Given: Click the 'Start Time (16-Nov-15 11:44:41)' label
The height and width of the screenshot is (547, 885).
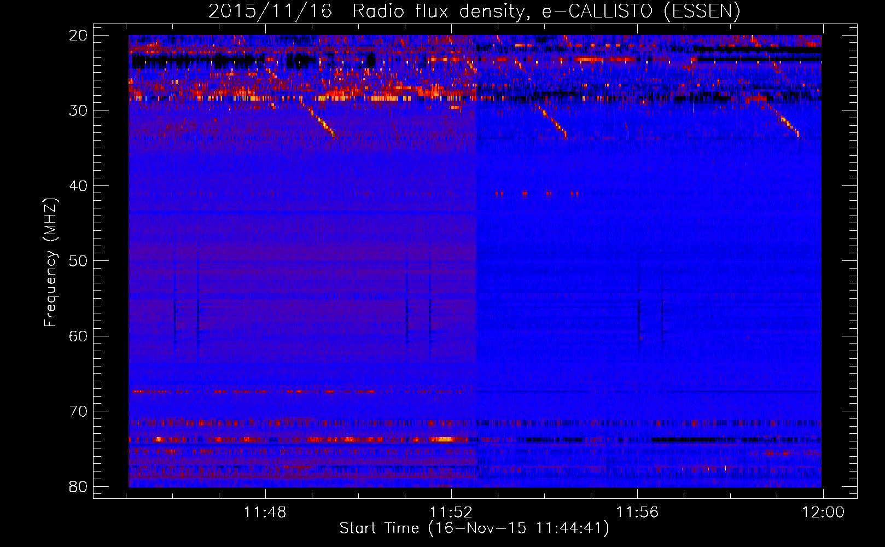Looking at the screenshot, I should point(474,528).
